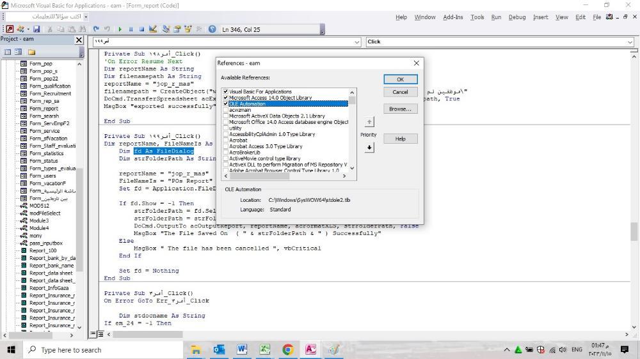Click Procedure View button at code window bottom

pos(93,334)
